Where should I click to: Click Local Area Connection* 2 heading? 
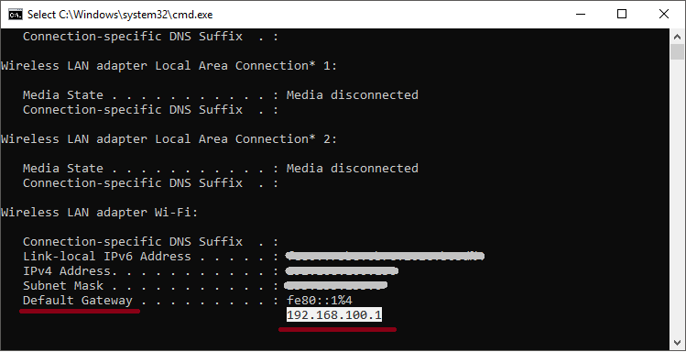(169, 138)
